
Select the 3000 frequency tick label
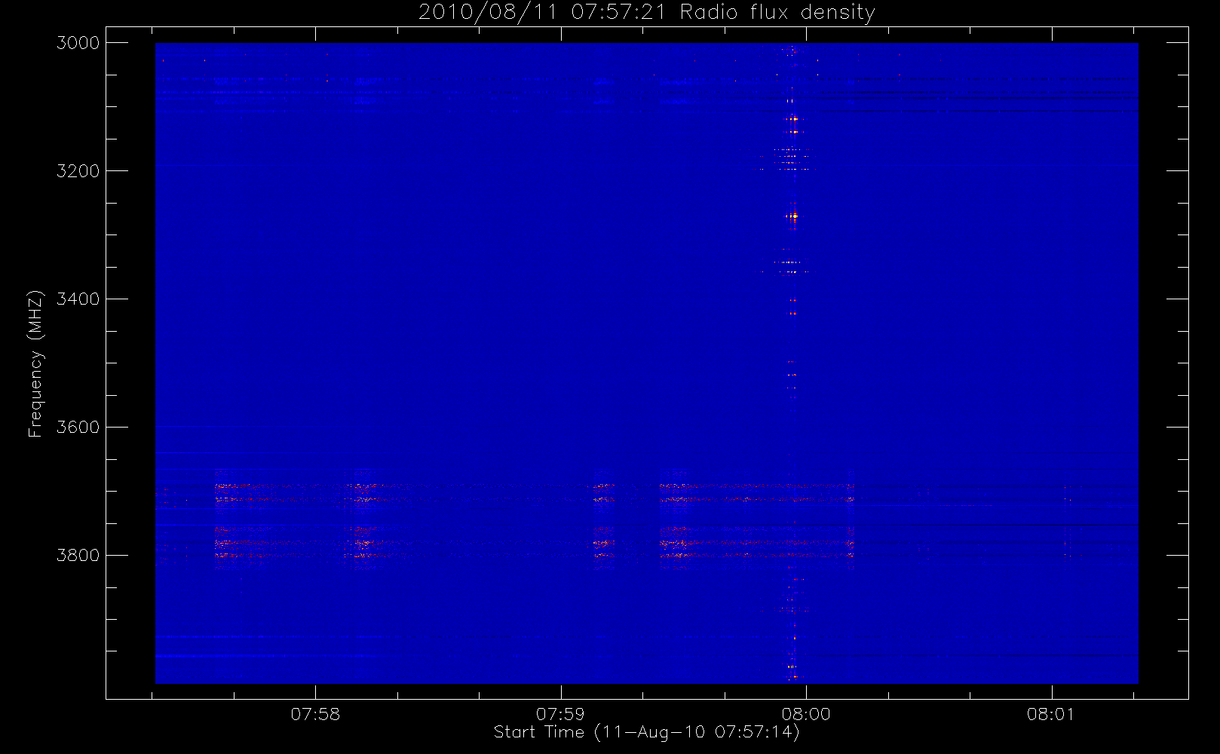tap(78, 43)
